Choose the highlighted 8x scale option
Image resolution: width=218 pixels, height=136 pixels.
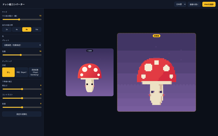27,29
